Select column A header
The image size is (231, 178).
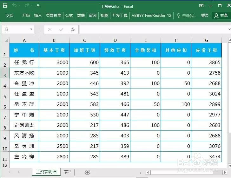pos(24,40)
